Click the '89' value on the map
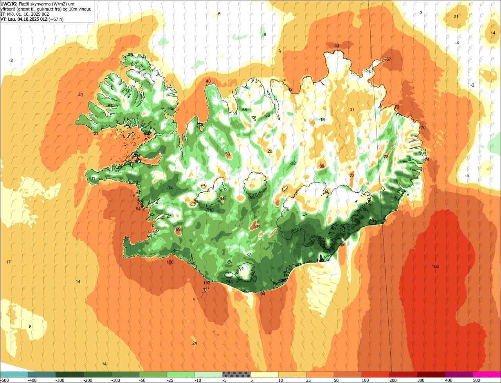Viewport: 501px width, 383px height. point(322,166)
